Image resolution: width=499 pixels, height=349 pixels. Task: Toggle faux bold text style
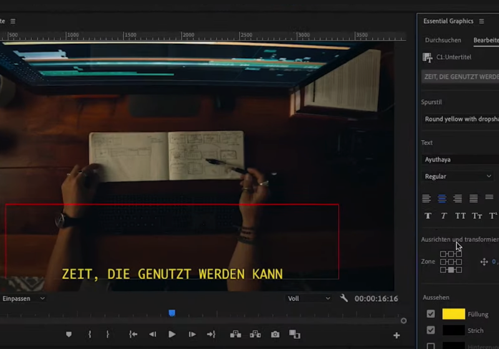tap(428, 216)
